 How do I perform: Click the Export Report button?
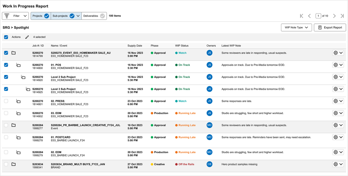(x=330, y=27)
